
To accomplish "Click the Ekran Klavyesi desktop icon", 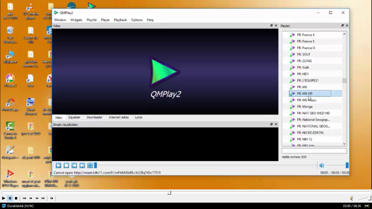I will (x=31, y=106).
